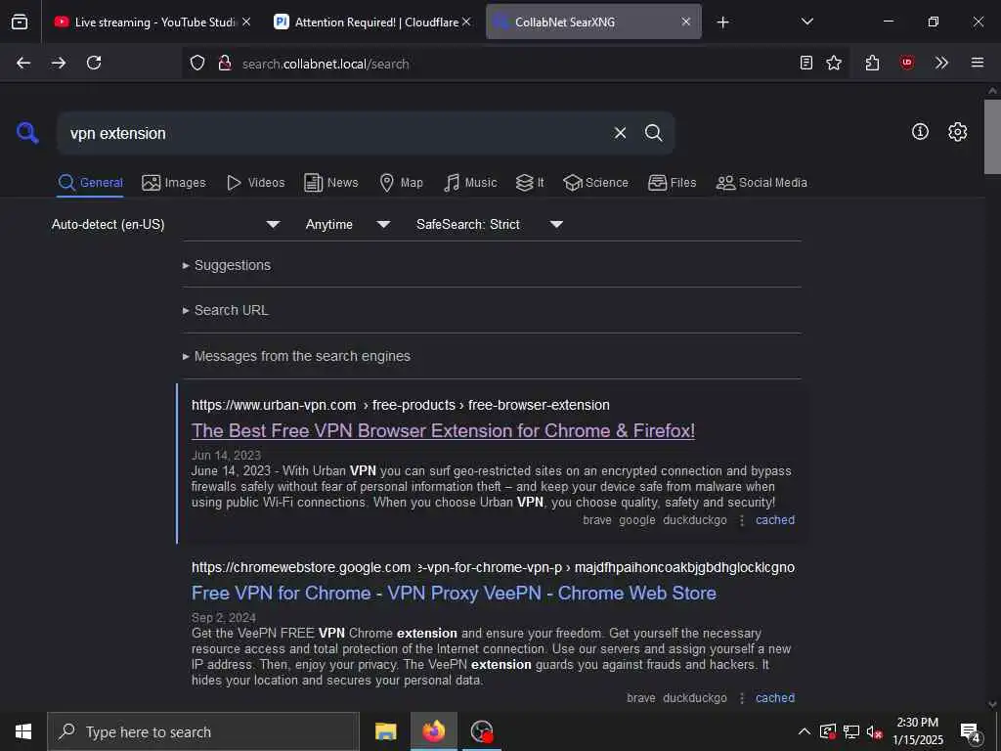Click in the vpn extension search field
1001x751 pixels.
click(x=335, y=133)
